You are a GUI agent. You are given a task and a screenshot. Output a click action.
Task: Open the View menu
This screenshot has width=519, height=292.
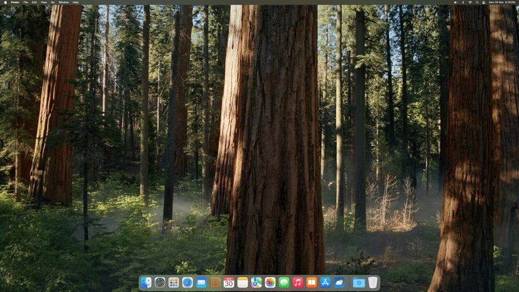pyautogui.click(x=43, y=3)
